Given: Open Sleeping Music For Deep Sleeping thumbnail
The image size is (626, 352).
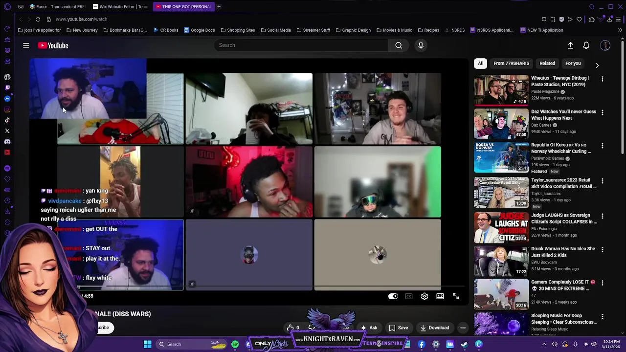Looking at the screenshot, I should point(501,324).
